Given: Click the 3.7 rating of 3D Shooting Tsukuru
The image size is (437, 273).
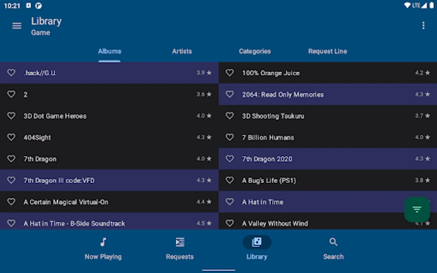Looking at the screenshot, I should tap(422, 116).
